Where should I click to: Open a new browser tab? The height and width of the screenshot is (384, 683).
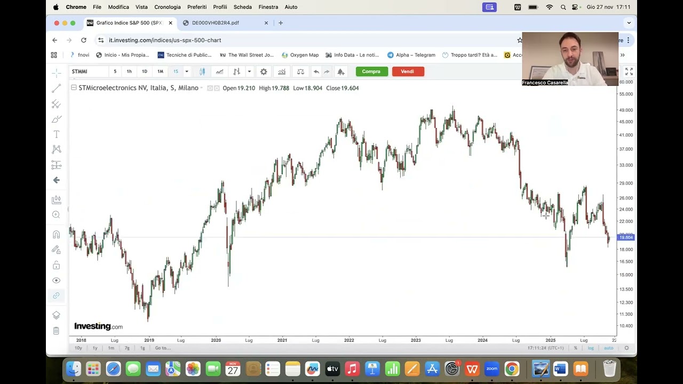(281, 23)
